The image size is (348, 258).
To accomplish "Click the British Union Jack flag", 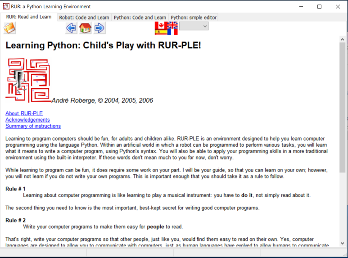I will pyautogui.click(x=172, y=25).
